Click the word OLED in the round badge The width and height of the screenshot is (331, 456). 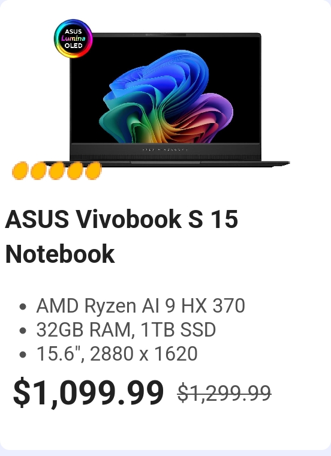tap(74, 46)
